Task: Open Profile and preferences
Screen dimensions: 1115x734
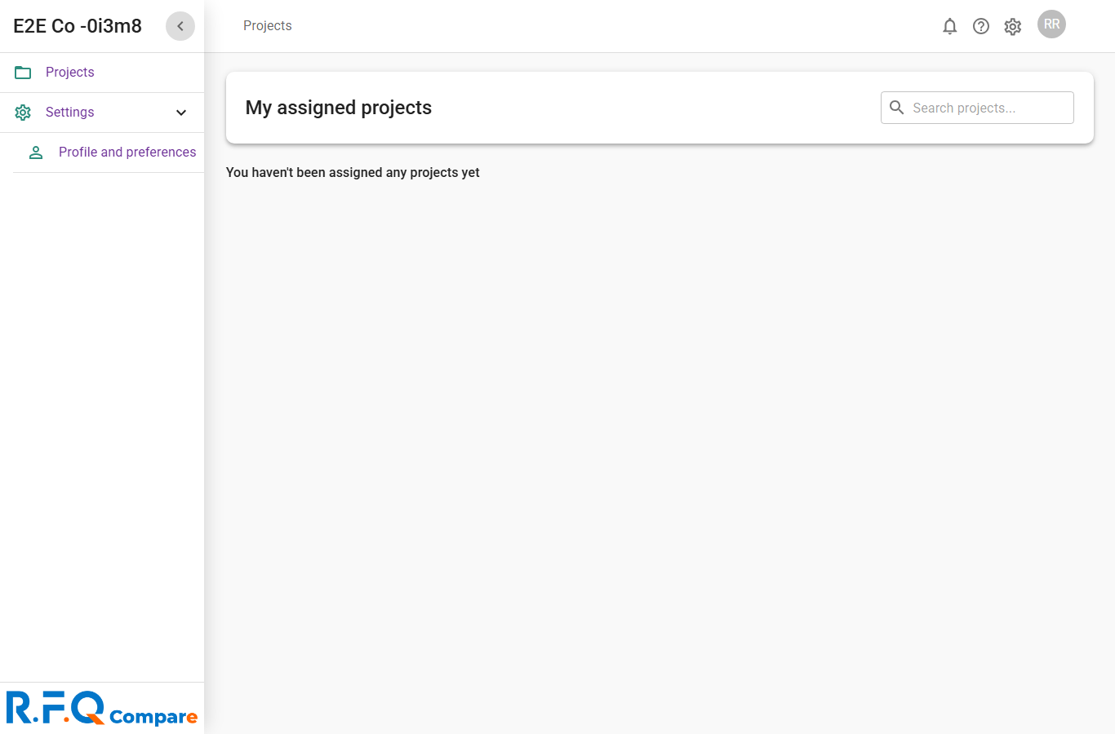Action: point(109,153)
